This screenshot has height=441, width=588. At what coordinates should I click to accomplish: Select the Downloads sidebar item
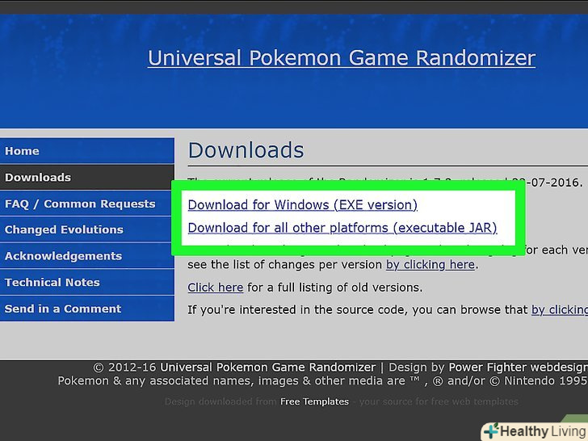pyautogui.click(x=87, y=177)
